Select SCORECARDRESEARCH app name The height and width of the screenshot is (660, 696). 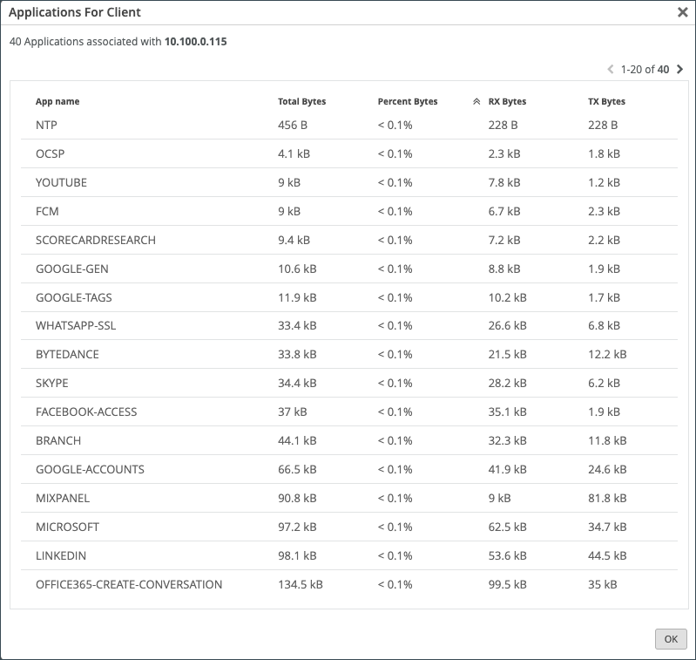[96, 241]
